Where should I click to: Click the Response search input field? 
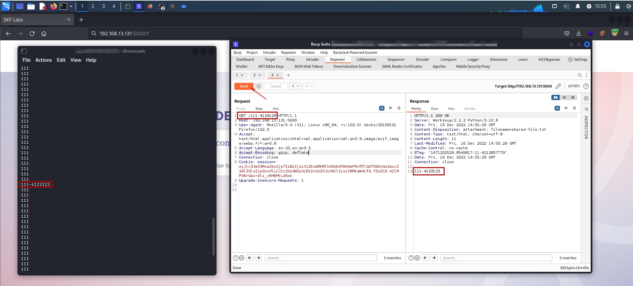[x=496, y=258]
